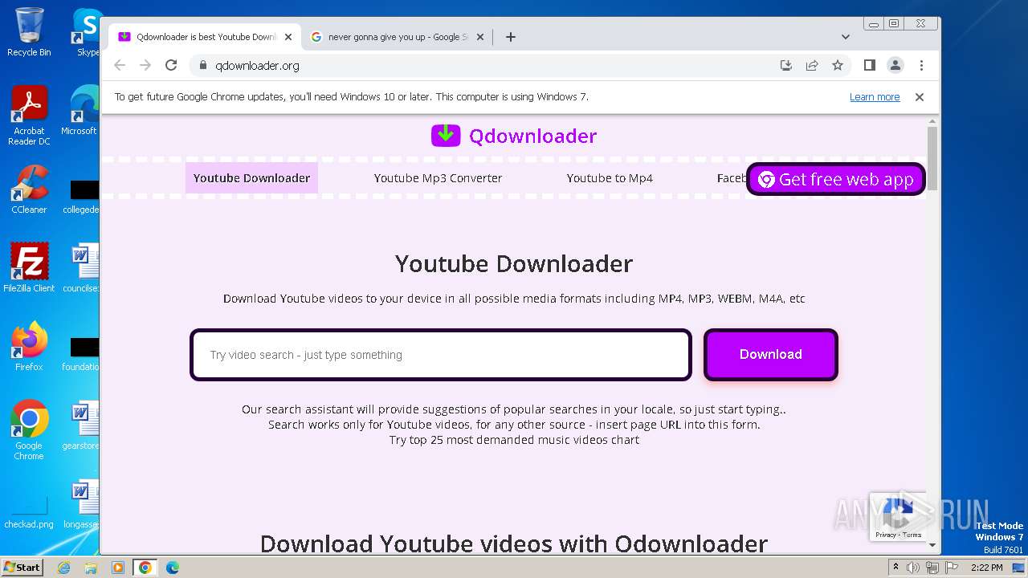The width and height of the screenshot is (1028, 578).
Task: Click the browser forward arrow
Action: pos(145,65)
